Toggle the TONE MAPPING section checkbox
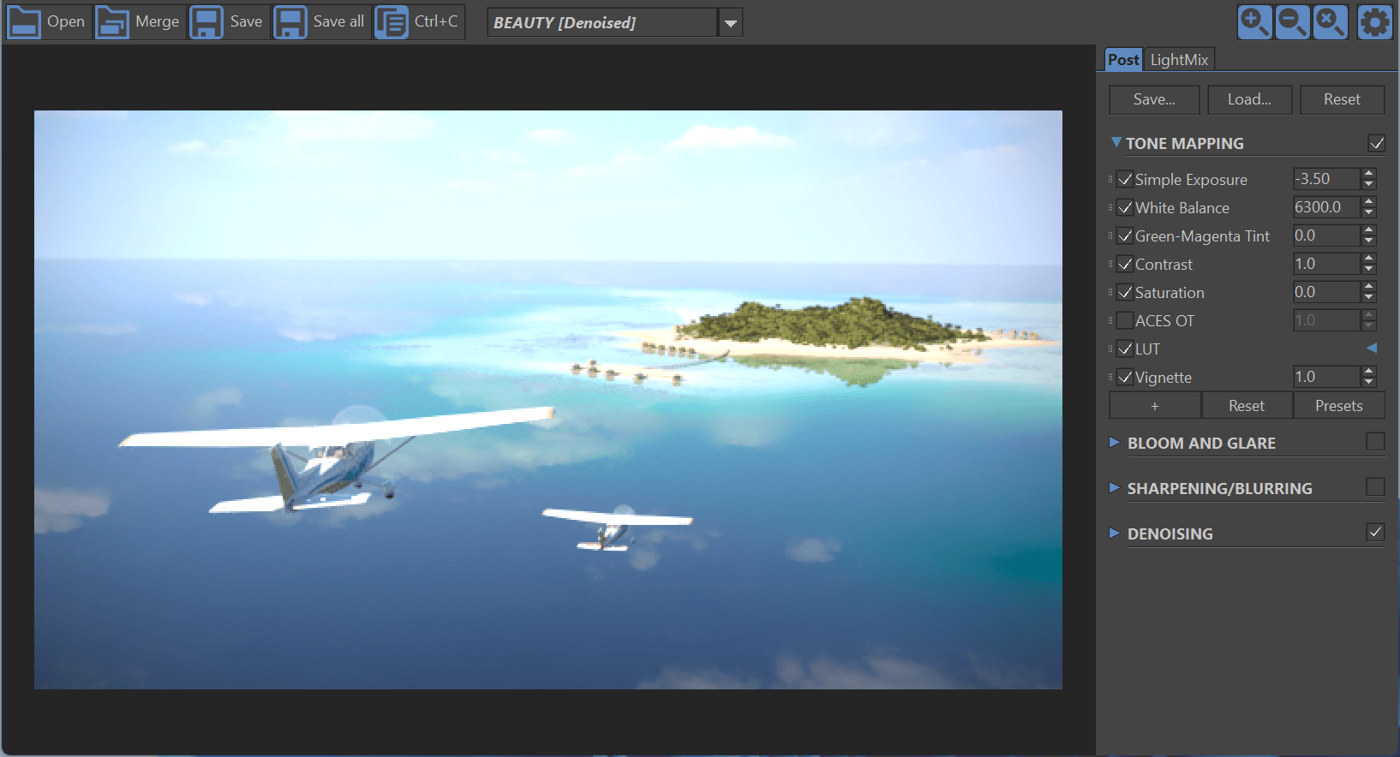Viewport: 1400px width, 757px height. click(1376, 143)
